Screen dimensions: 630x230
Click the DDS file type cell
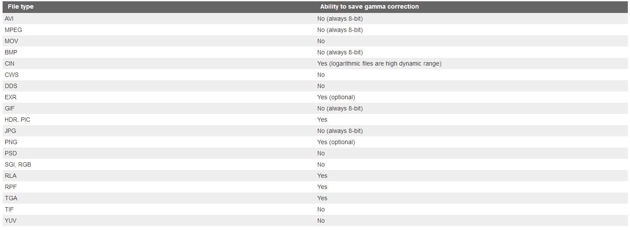[11, 86]
